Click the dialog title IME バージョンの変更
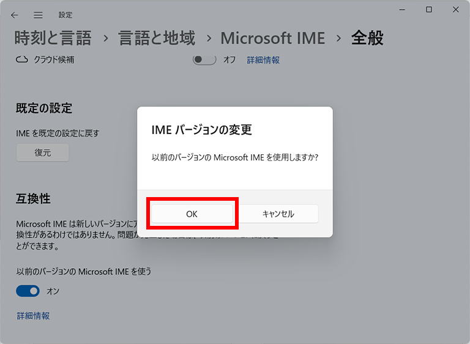This screenshot has width=470, height=344. 202,130
